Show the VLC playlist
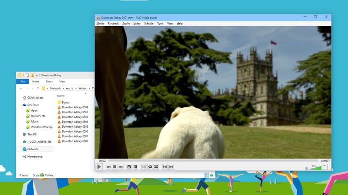Screen dimensions: 348x195 144,167
